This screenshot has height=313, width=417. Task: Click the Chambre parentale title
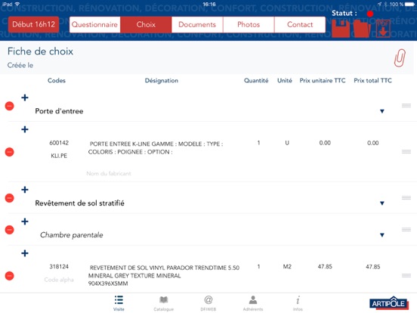(71, 234)
